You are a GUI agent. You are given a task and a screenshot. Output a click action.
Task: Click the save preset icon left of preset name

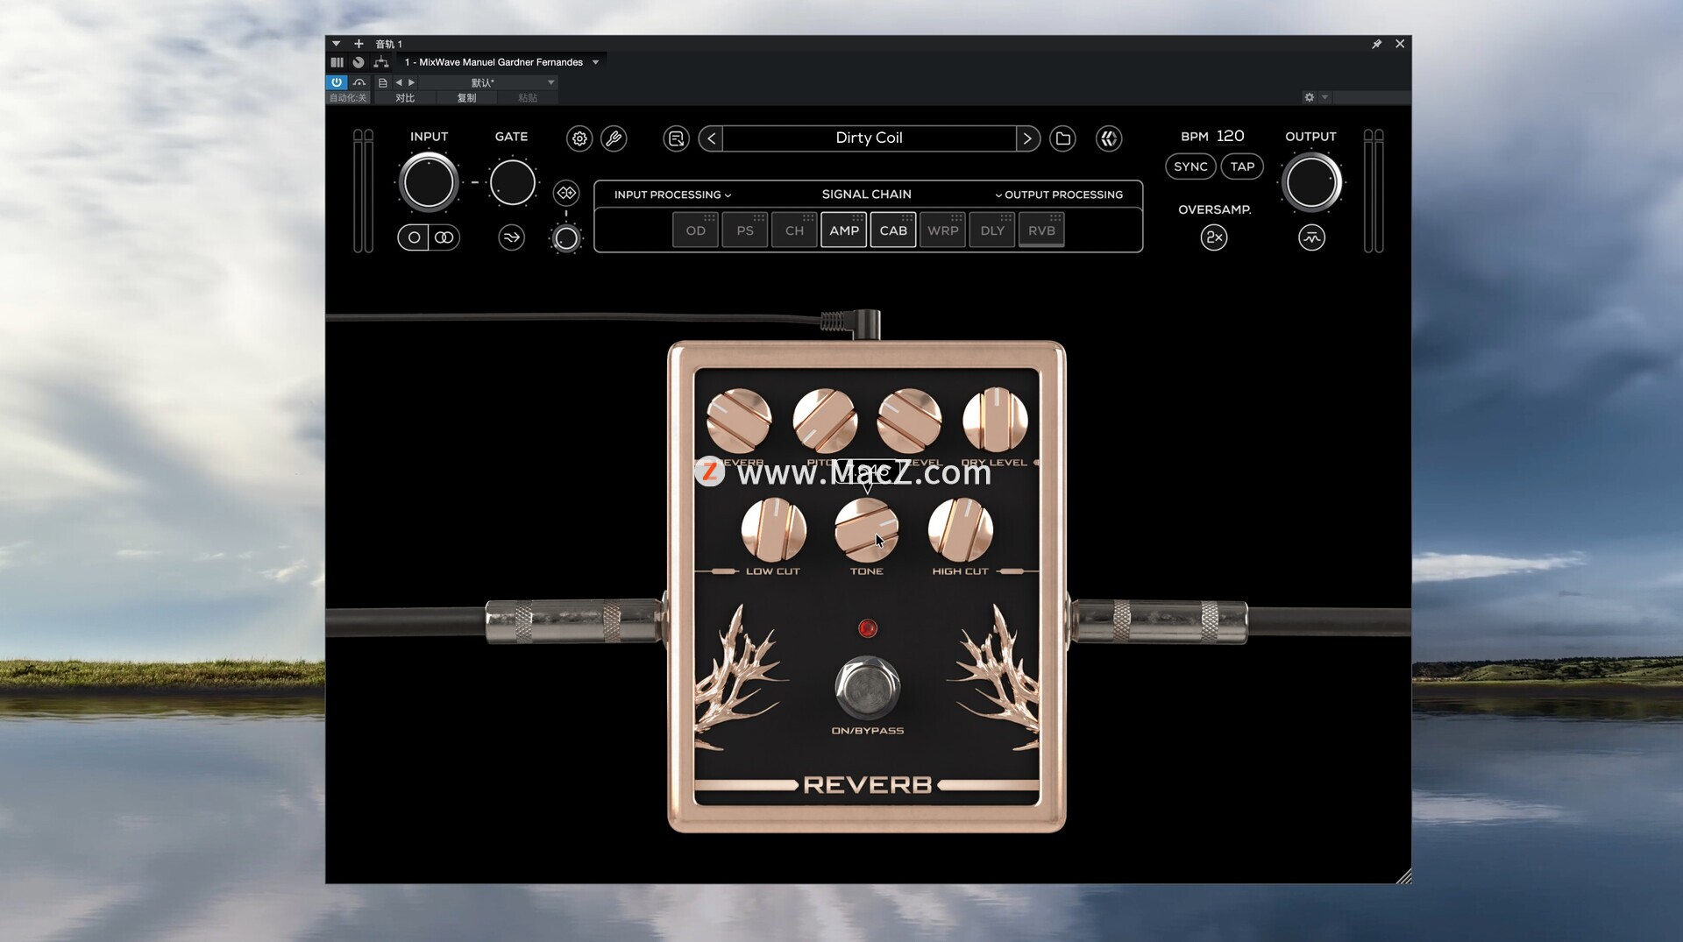(x=676, y=138)
